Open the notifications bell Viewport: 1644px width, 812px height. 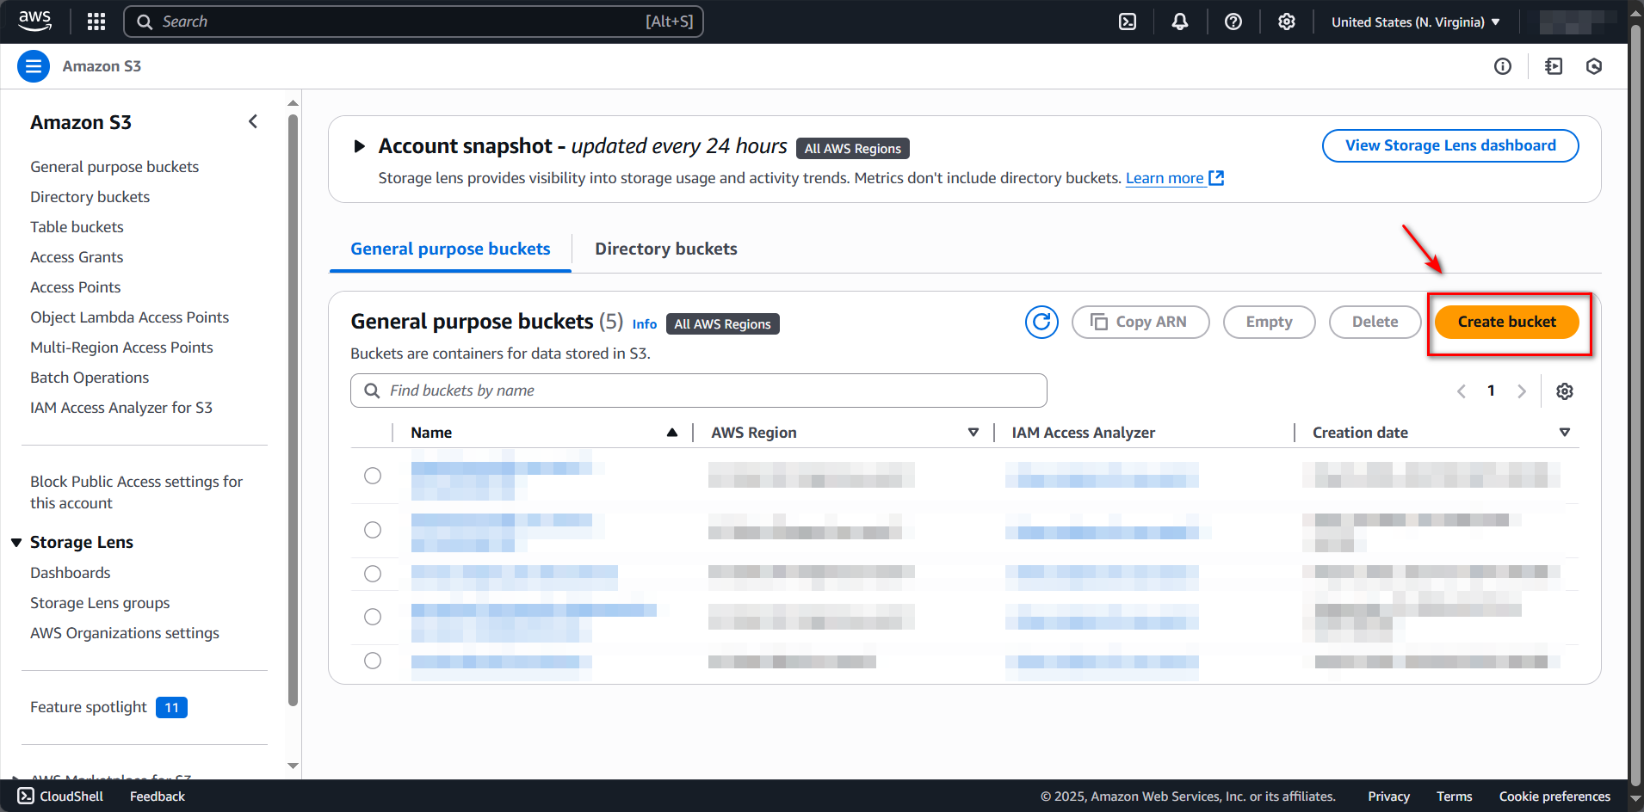pos(1180,22)
